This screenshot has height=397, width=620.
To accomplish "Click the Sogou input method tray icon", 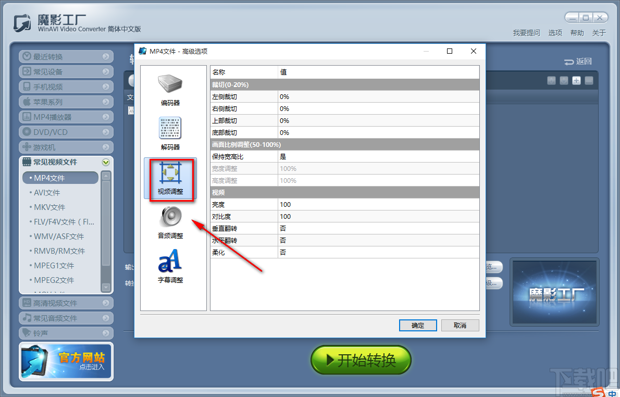I will point(598,392).
